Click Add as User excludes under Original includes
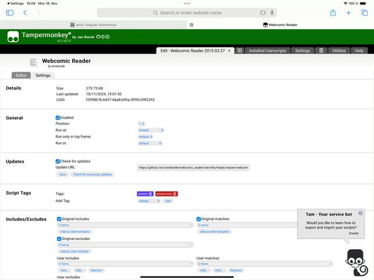This screenshot has width=374, height=280. coord(75,232)
